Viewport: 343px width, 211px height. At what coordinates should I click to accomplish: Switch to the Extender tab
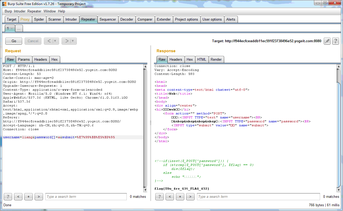[164, 19]
